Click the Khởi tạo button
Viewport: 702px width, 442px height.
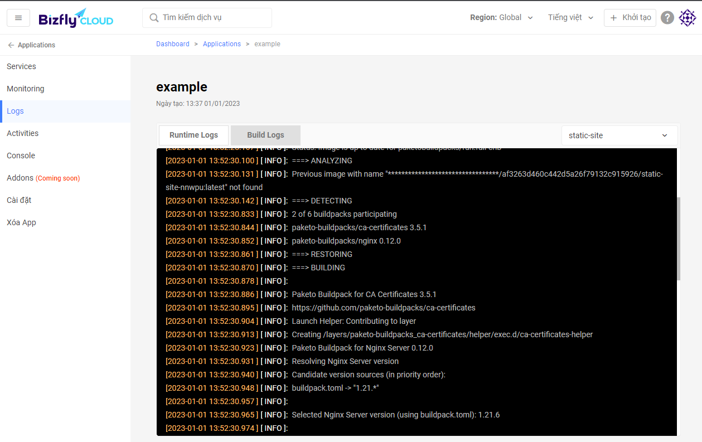tap(630, 18)
